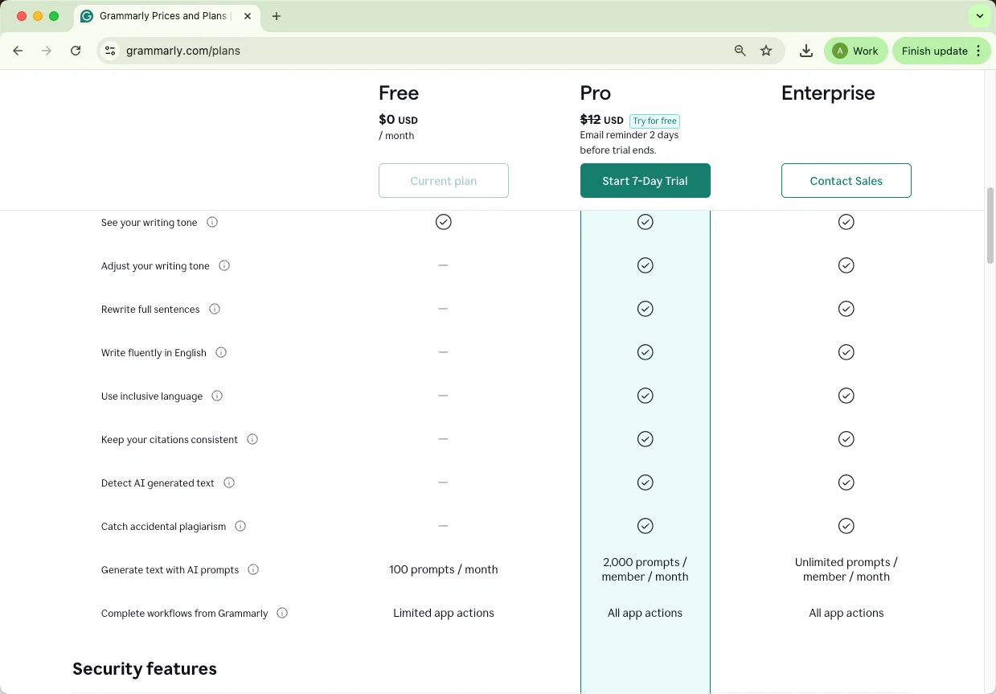Reload the Grammarly plans page
This screenshot has height=694, width=996.
point(76,51)
